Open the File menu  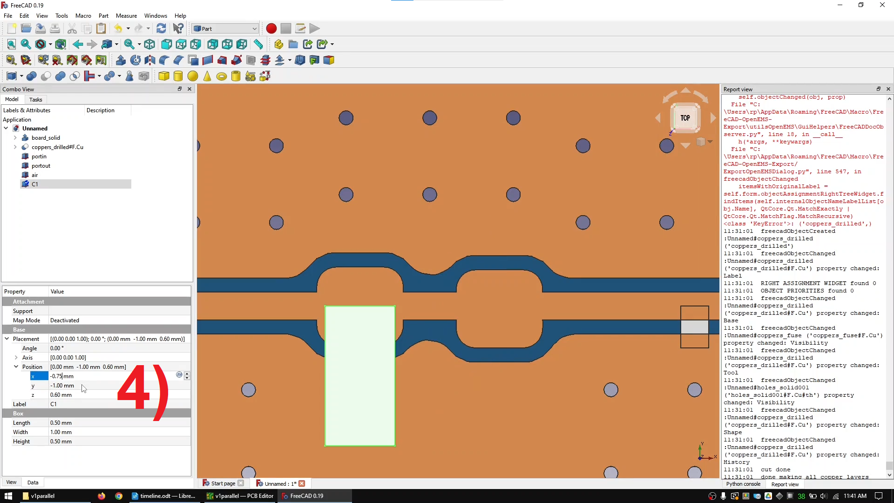(8, 15)
